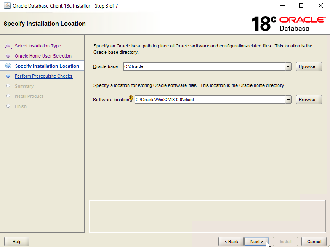Proceed with the Next button
This screenshot has width=330, height=247.
click(x=257, y=242)
